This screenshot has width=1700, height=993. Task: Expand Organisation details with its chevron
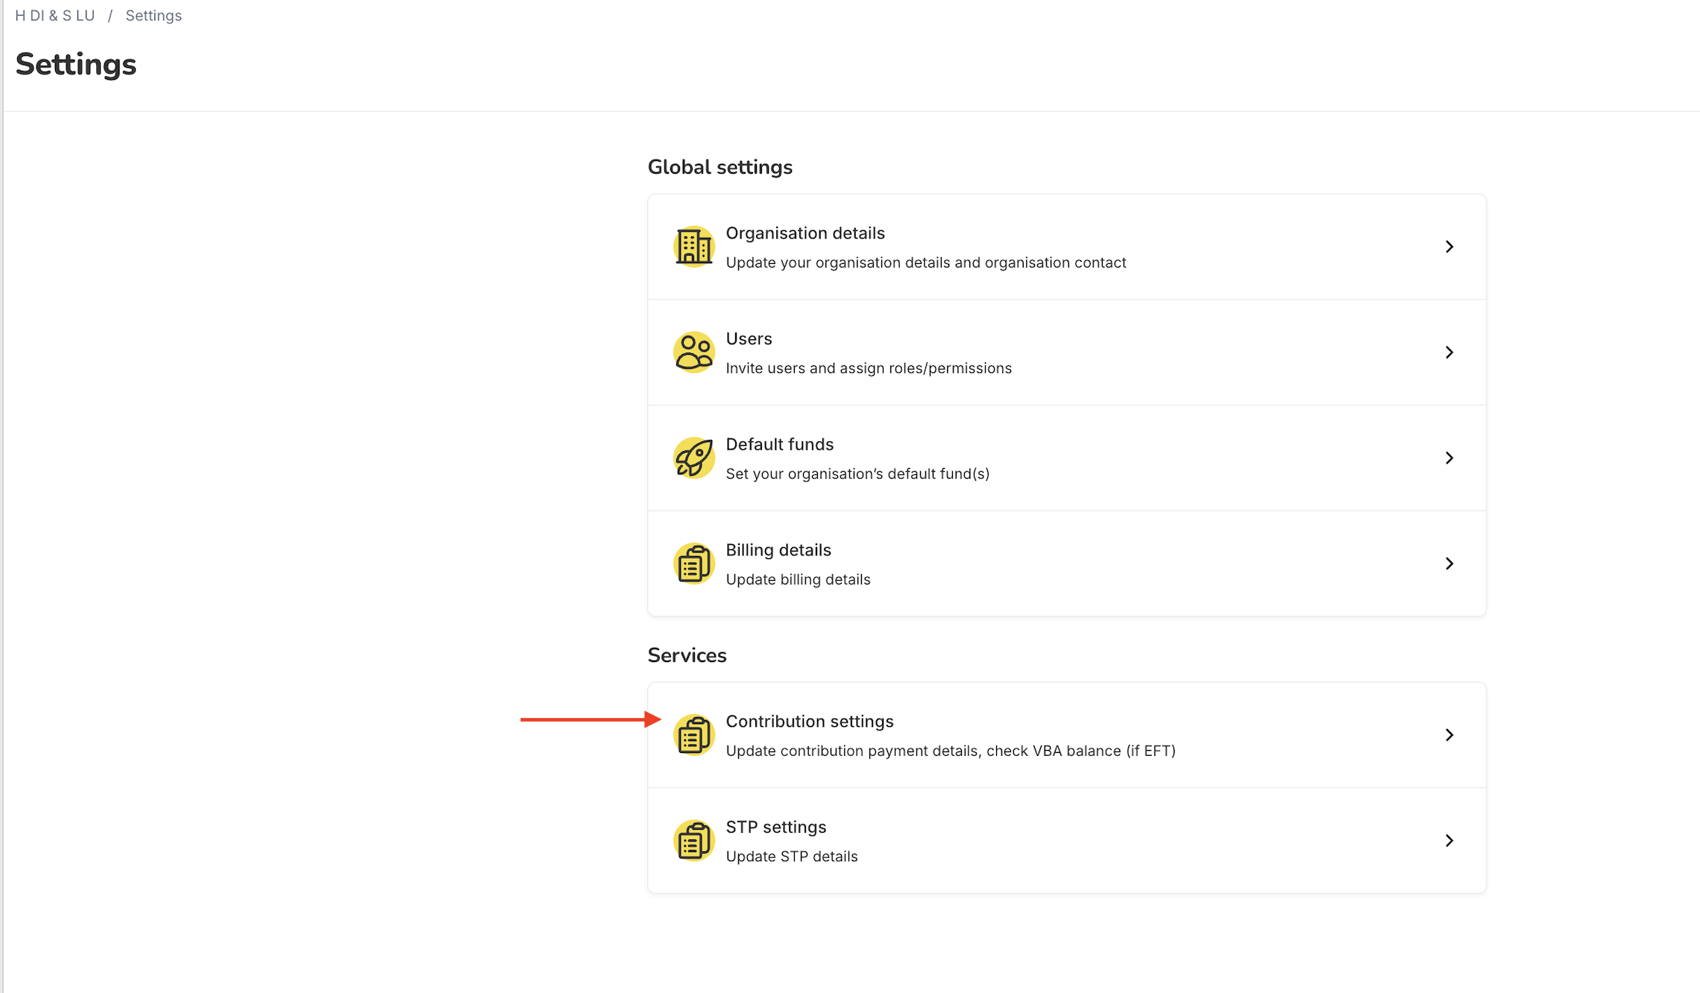[x=1449, y=247]
